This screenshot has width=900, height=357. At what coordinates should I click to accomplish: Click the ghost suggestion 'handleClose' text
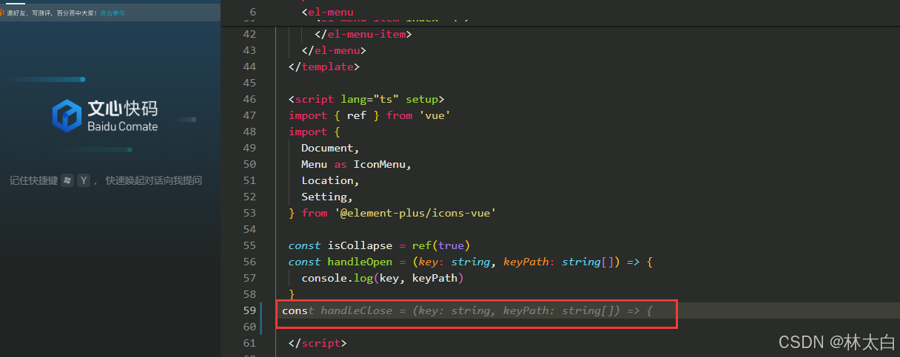(x=357, y=310)
